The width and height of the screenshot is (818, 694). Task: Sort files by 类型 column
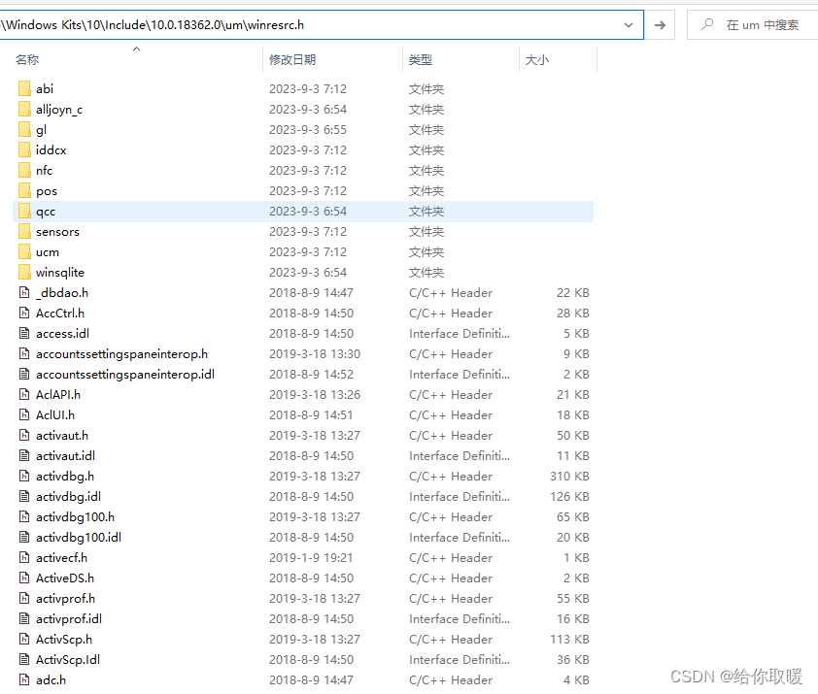click(x=420, y=59)
